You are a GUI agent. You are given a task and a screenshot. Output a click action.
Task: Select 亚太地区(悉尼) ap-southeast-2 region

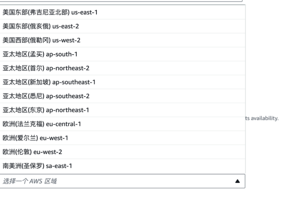point(122,96)
